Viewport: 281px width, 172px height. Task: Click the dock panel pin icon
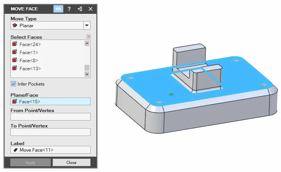point(80,9)
